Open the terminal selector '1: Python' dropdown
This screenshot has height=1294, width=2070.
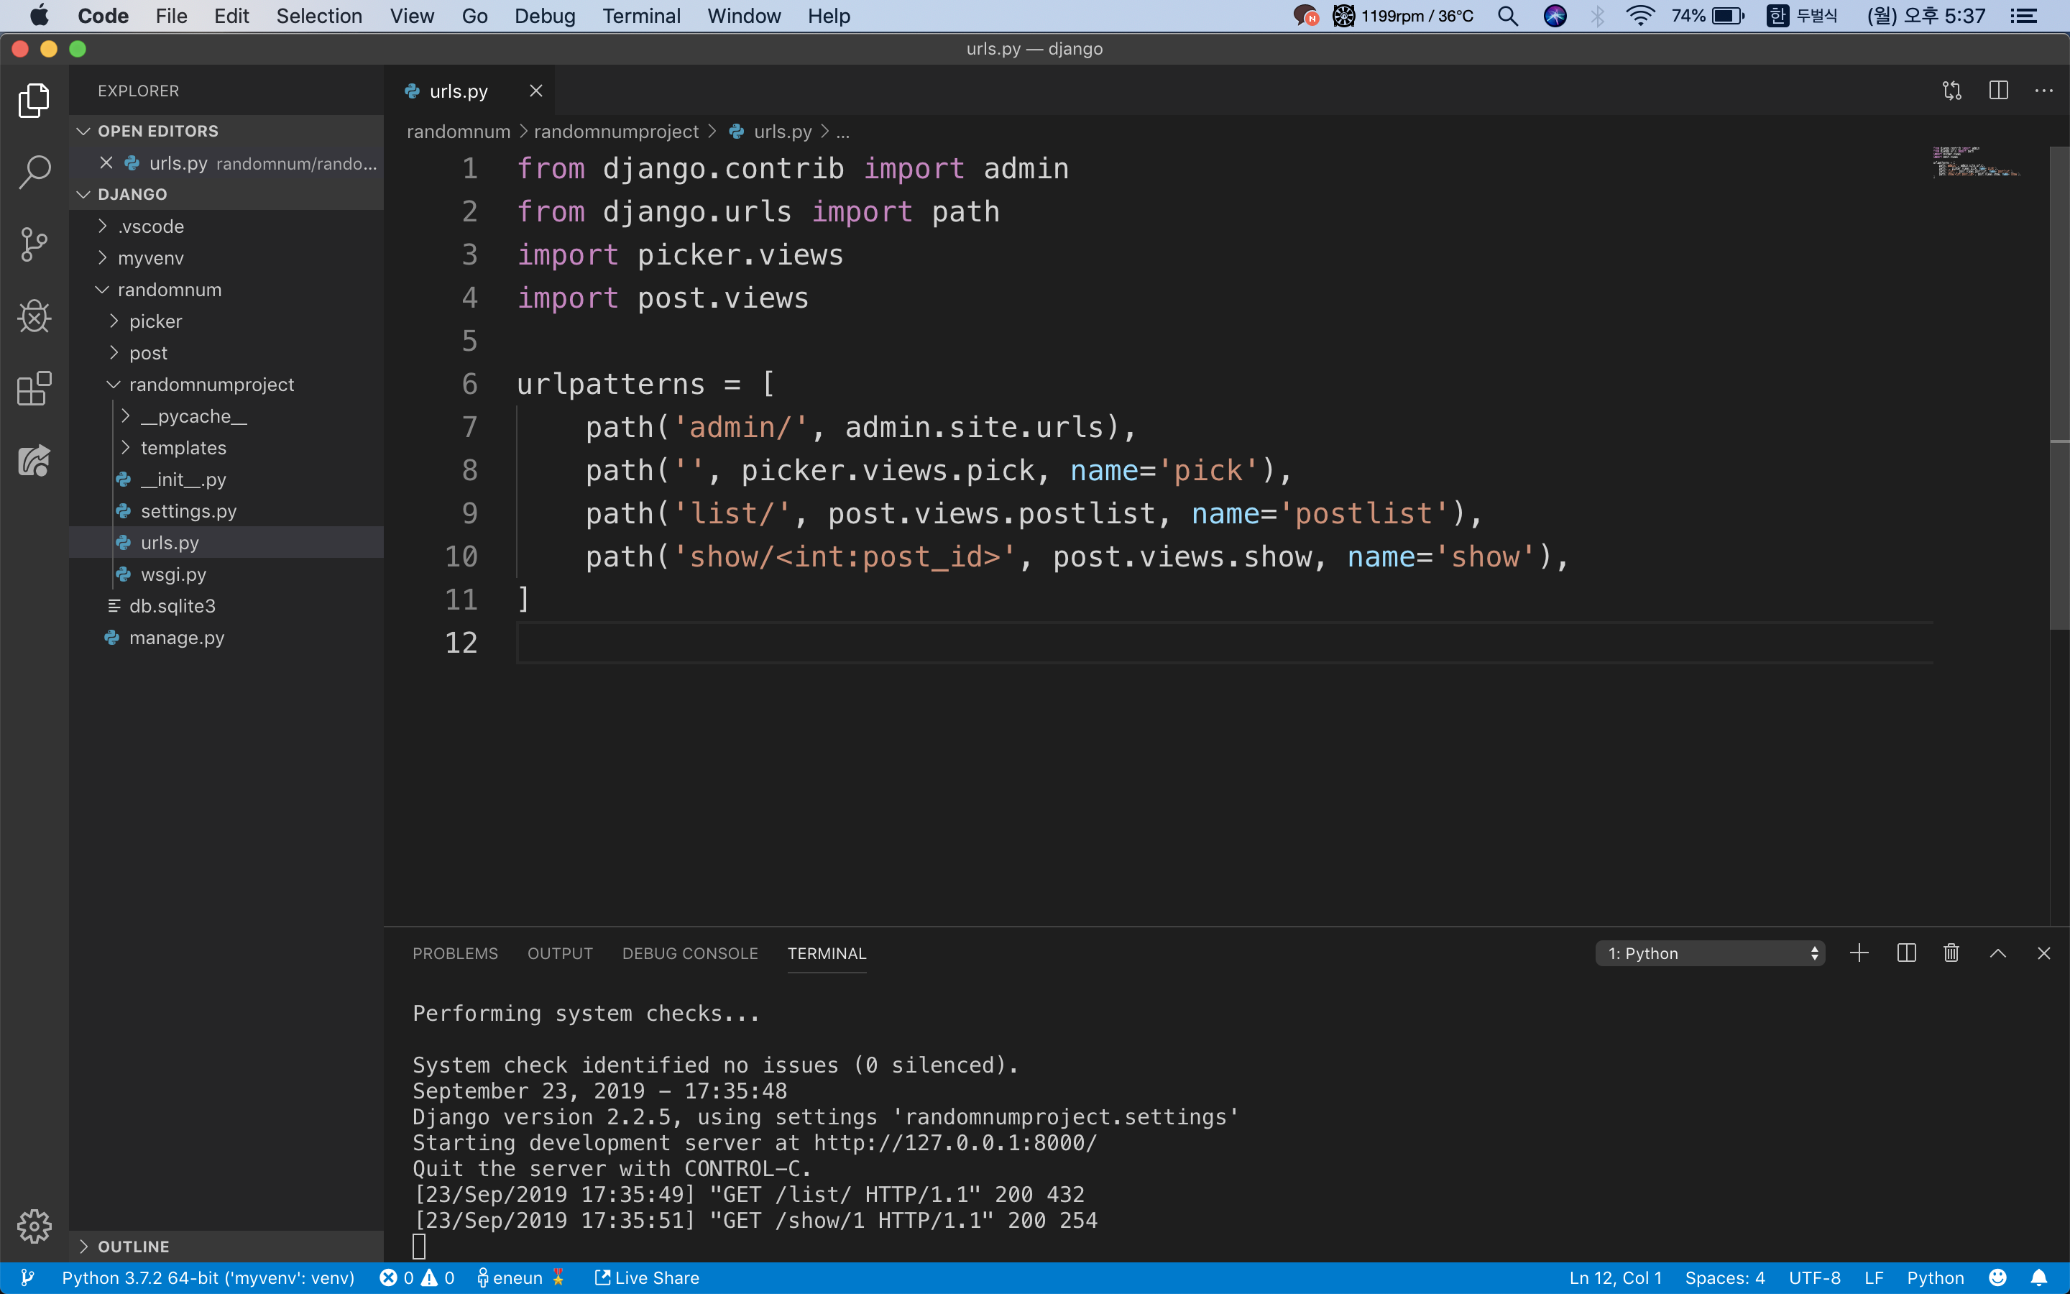(1710, 953)
